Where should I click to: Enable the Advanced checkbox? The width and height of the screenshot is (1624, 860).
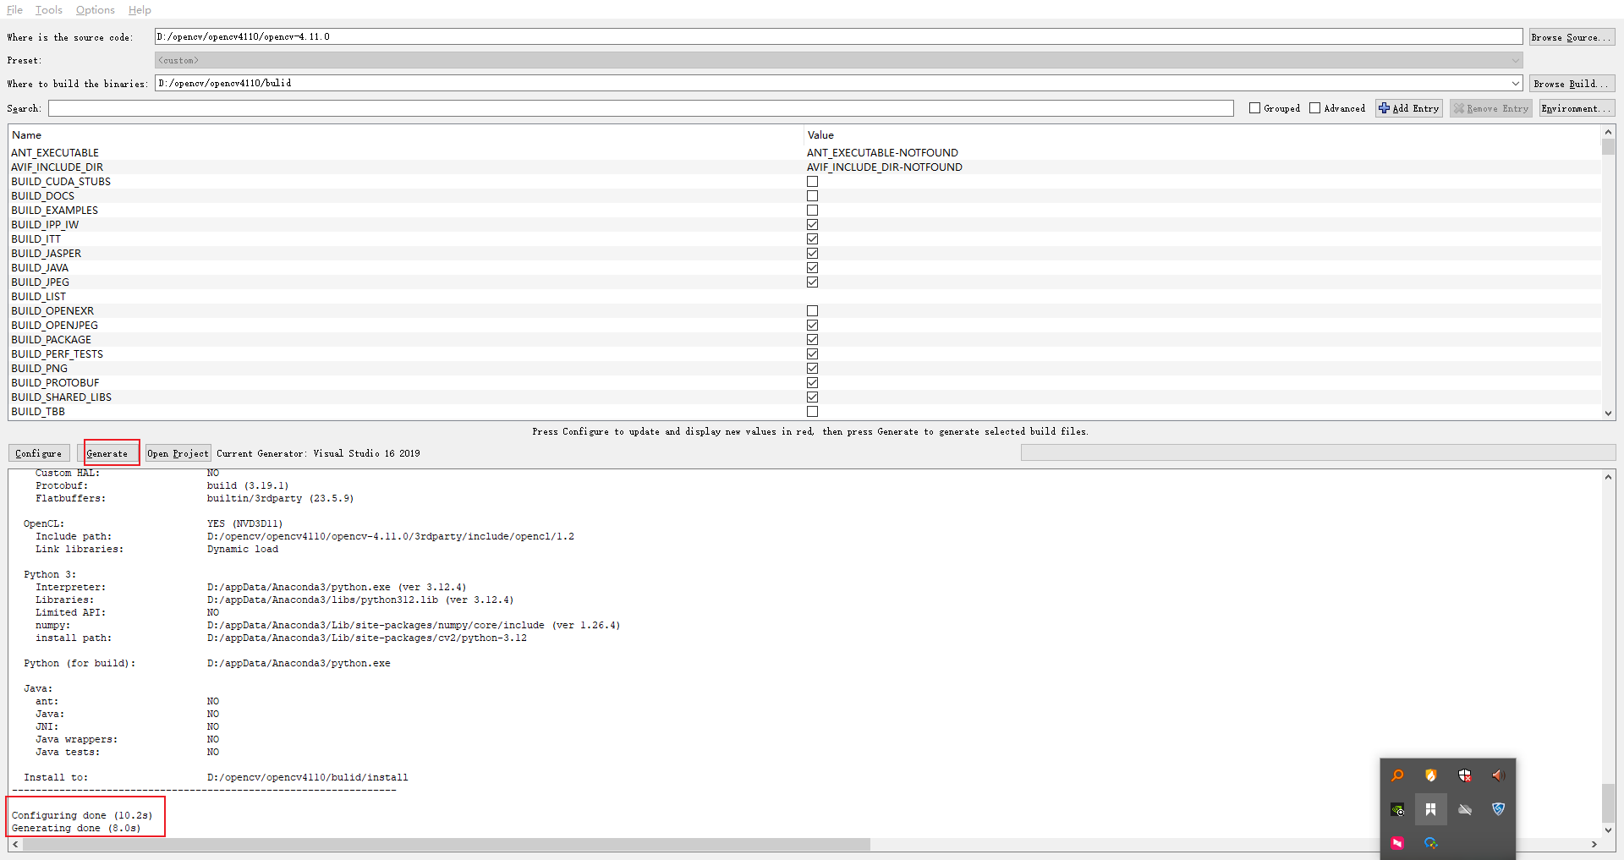(1315, 107)
